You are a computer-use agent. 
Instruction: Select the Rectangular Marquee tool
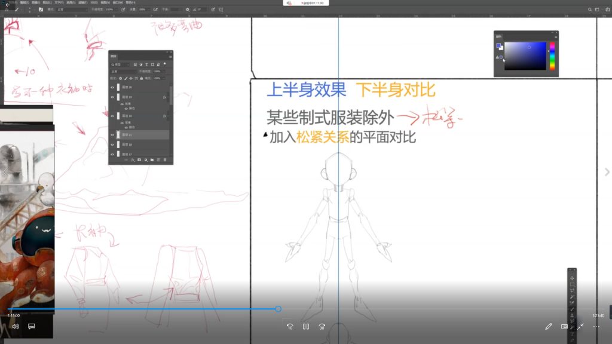(572, 285)
